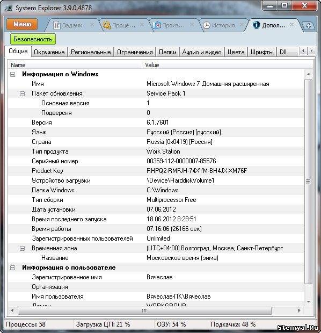Click the horizontal scrollbar left arrow
321x333 pixels.
12,310
